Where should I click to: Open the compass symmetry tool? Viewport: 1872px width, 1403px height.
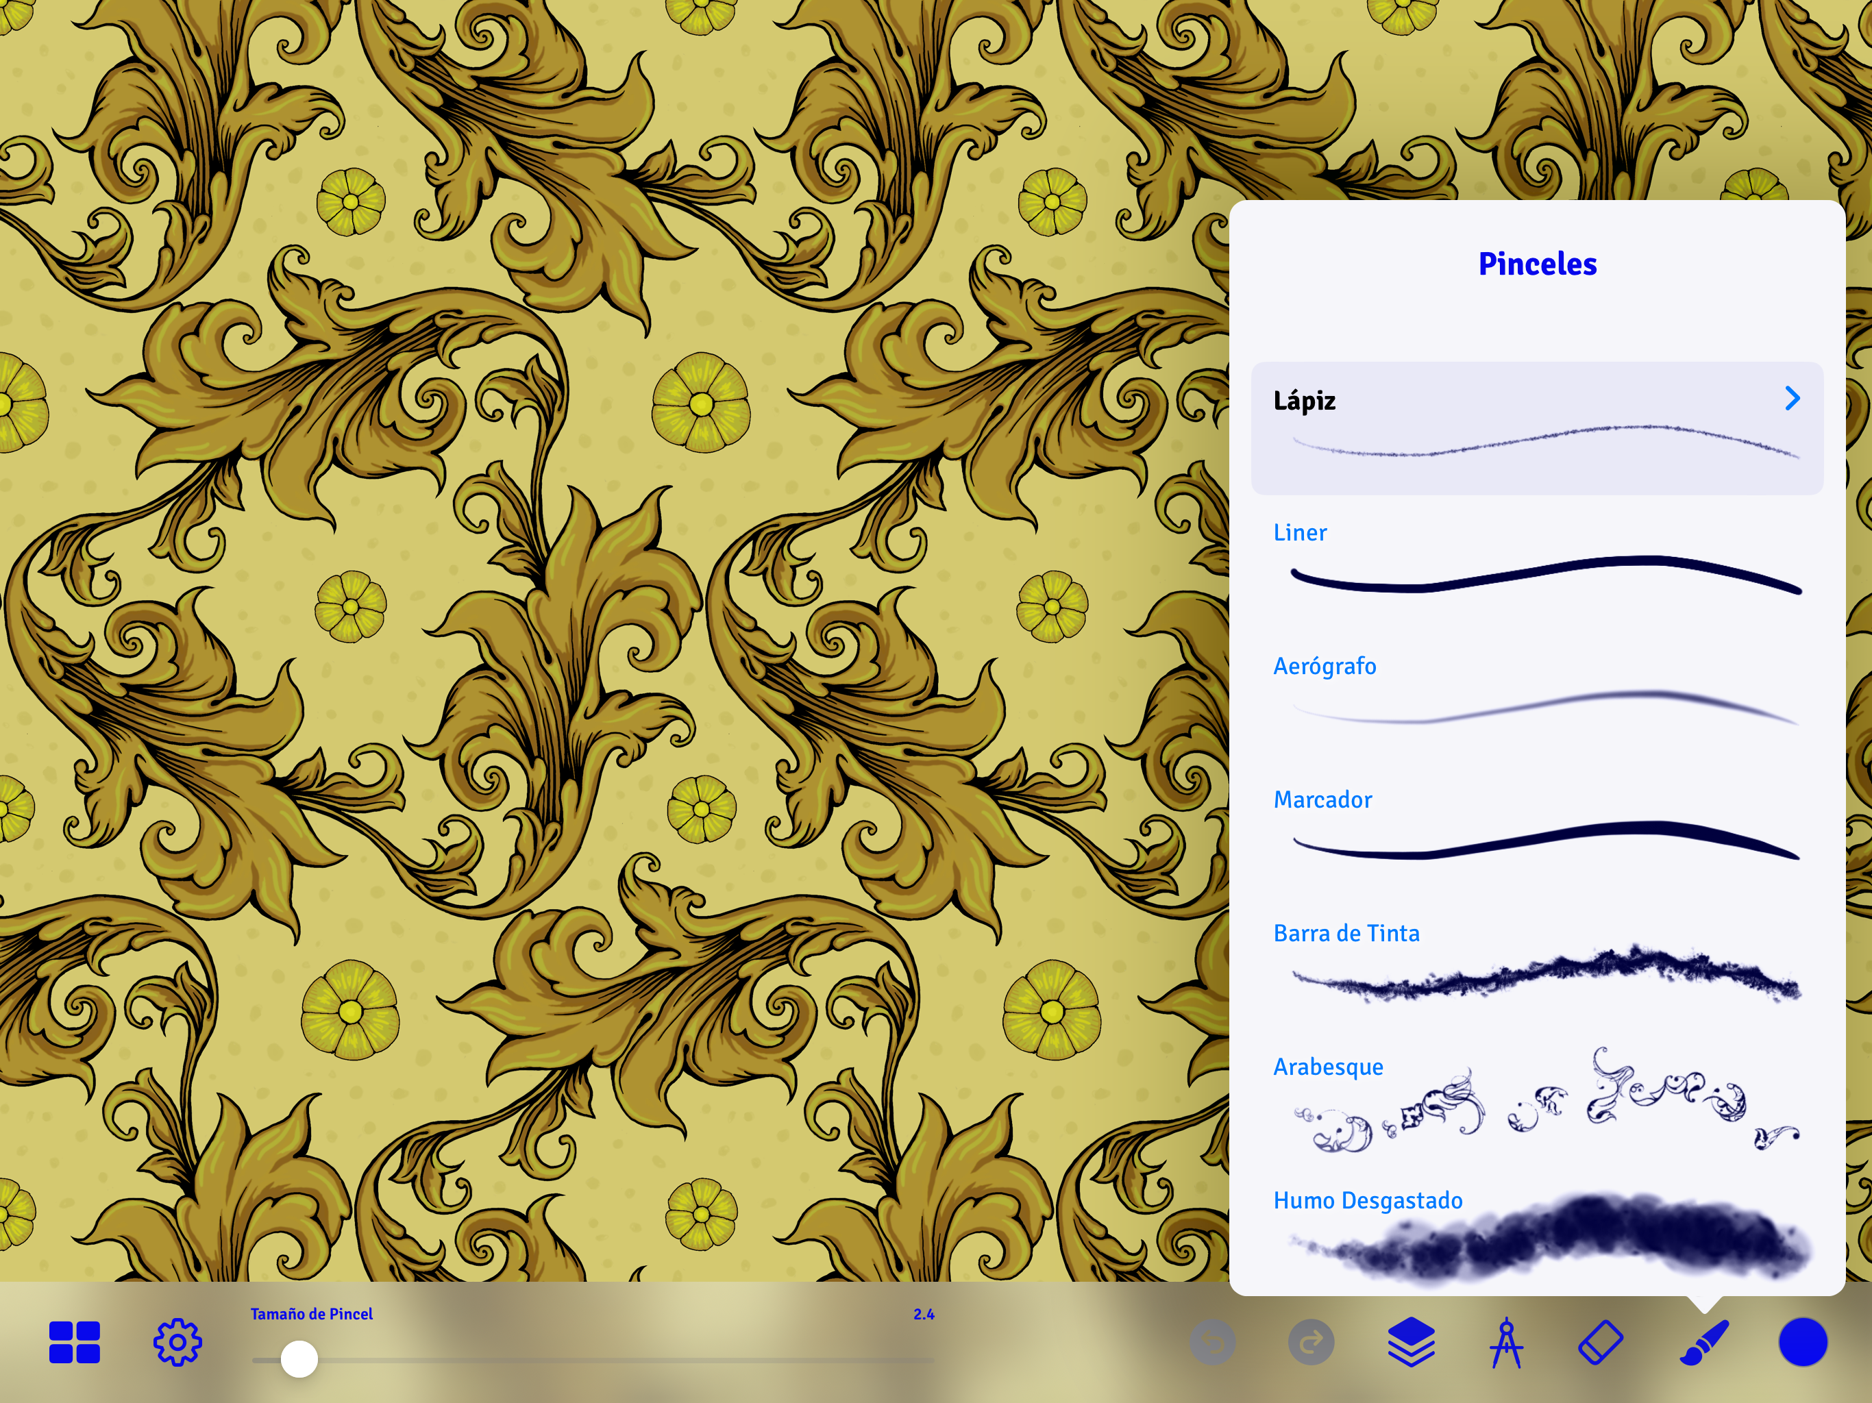1506,1342
